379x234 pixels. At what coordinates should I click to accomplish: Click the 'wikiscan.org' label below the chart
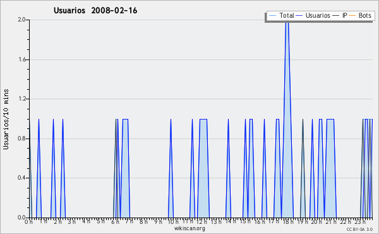[x=189, y=228]
